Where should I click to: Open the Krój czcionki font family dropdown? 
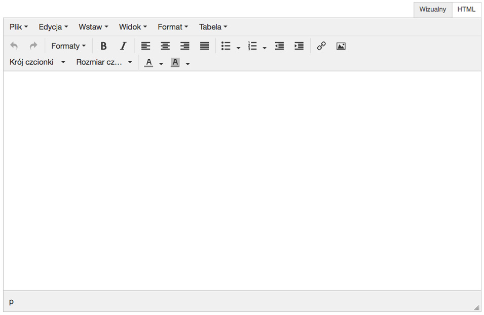(x=38, y=62)
